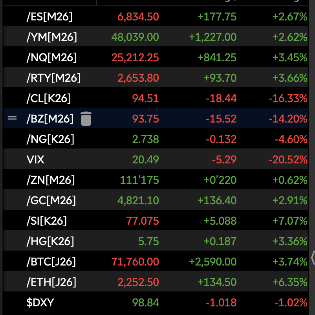Image resolution: width=315 pixels, height=315 pixels.
Task: Click the trash icon on the /BZ[M26] row
Action: pos(86,119)
